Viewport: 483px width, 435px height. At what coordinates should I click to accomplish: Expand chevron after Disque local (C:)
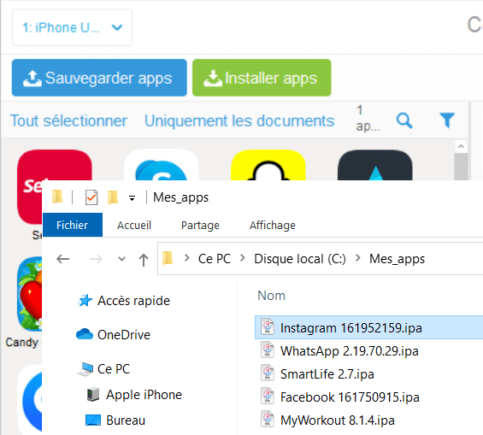357,258
